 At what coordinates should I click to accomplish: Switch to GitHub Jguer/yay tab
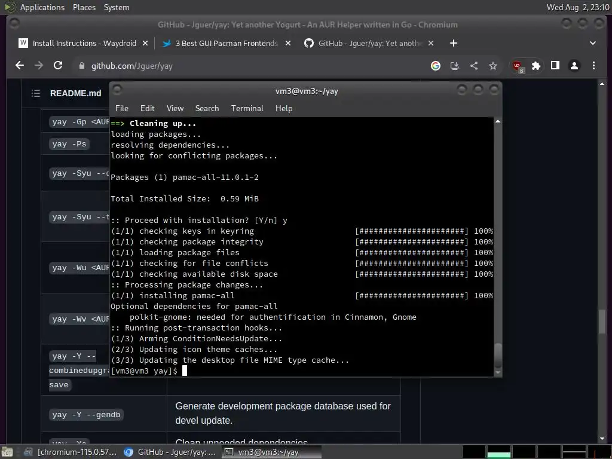(x=369, y=43)
